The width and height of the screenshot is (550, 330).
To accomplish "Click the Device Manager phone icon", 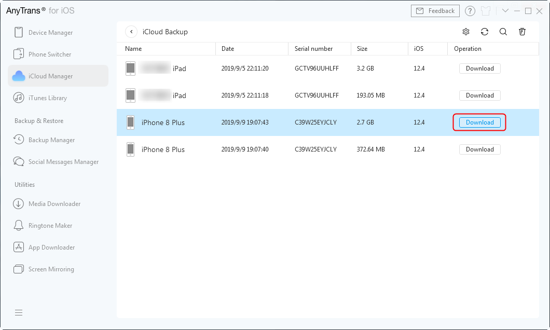I will pyautogui.click(x=18, y=32).
